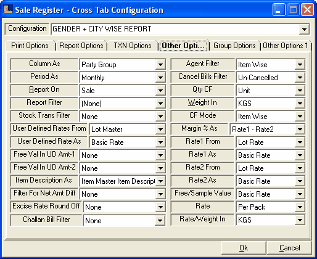Open the TXN Options tab
Viewport: 317px width, 259px height.
[133, 46]
